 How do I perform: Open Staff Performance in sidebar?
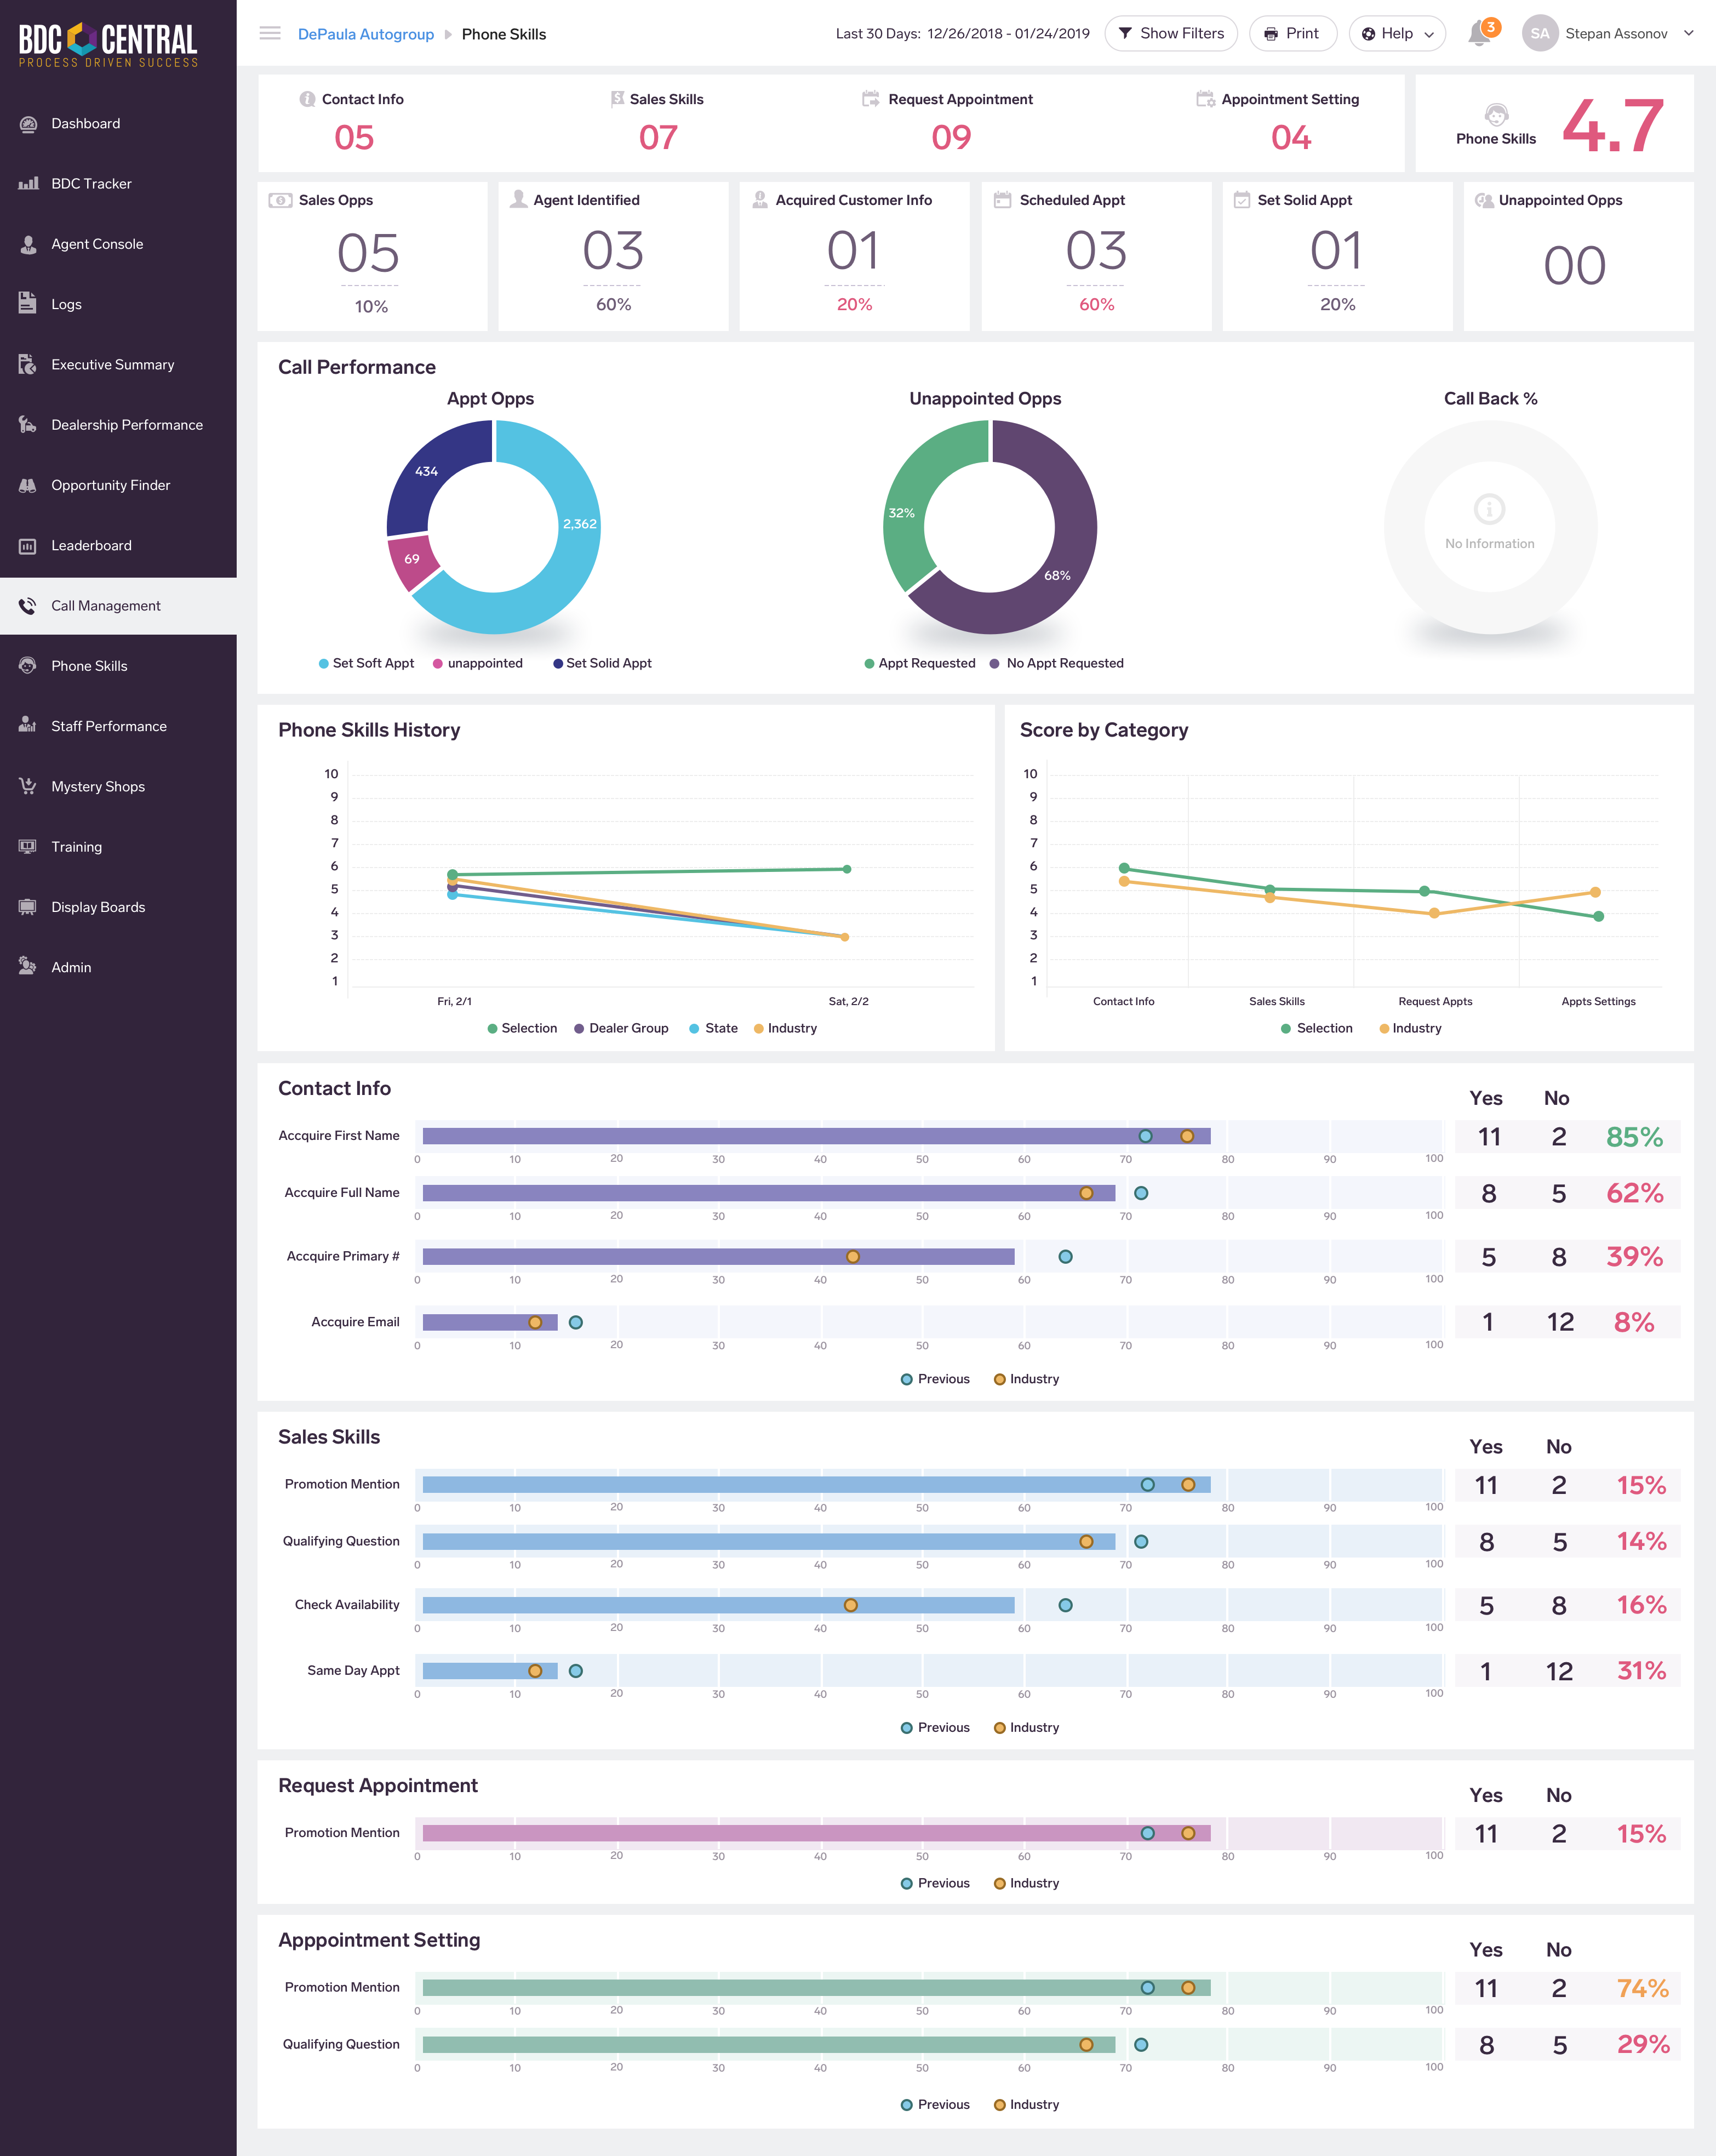click(x=109, y=726)
